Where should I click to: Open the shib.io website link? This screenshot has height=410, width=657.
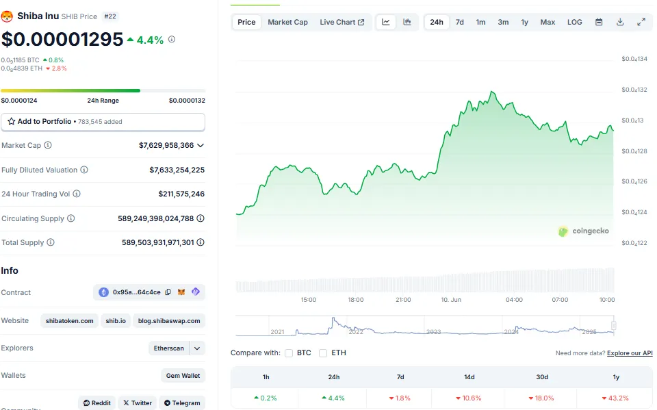point(116,321)
